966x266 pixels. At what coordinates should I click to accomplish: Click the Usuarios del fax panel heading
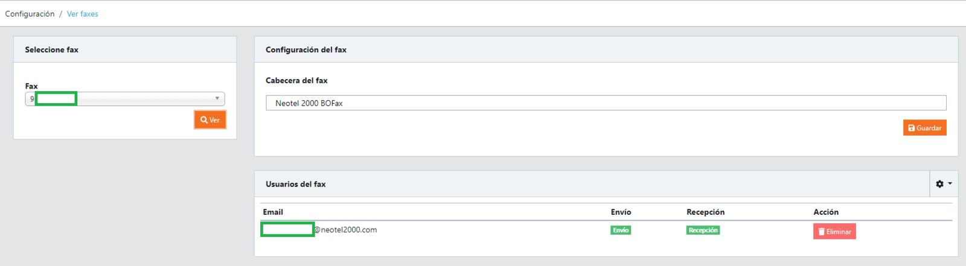pos(296,185)
